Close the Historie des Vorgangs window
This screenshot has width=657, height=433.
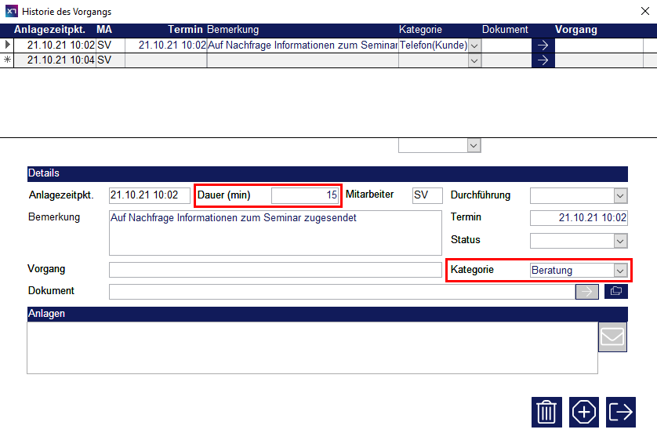point(644,11)
